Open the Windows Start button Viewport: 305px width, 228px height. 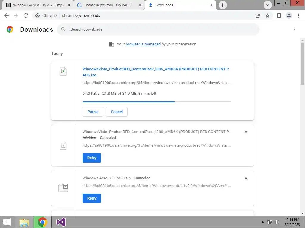[7, 222]
